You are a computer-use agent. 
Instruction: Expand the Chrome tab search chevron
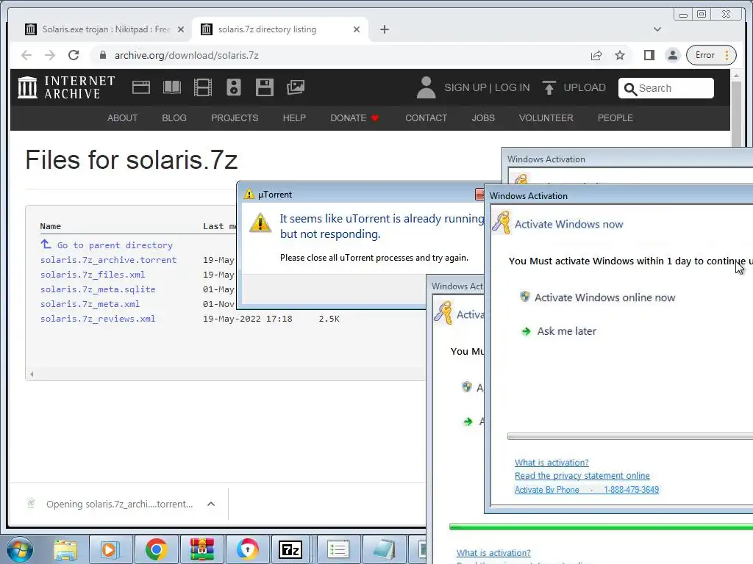click(x=657, y=29)
